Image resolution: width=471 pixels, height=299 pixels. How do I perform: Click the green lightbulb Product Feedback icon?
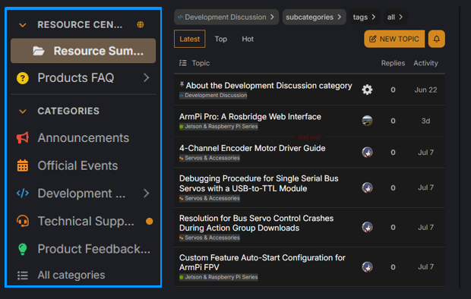(x=23, y=249)
